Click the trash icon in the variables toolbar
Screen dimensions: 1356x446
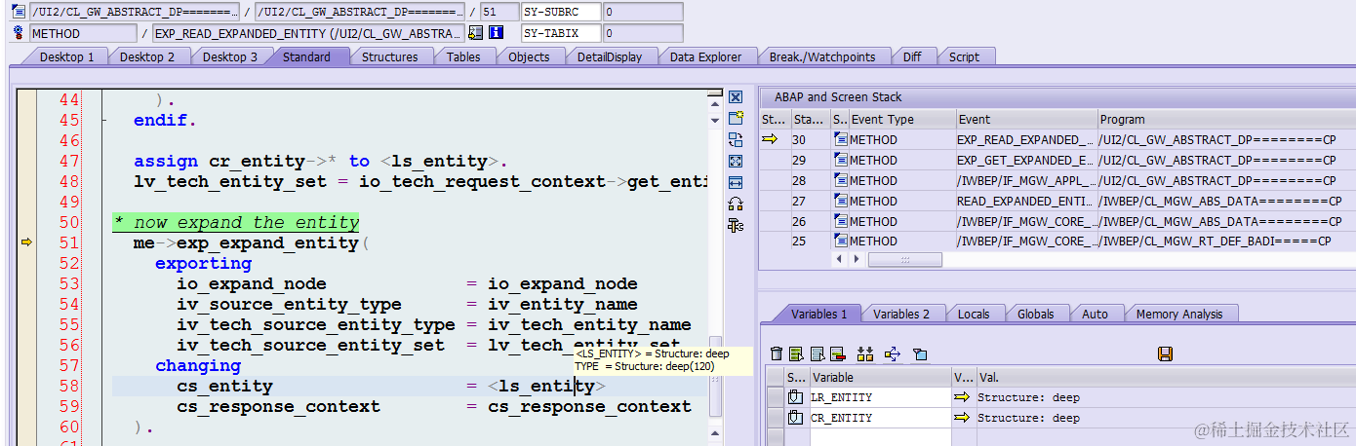click(777, 354)
